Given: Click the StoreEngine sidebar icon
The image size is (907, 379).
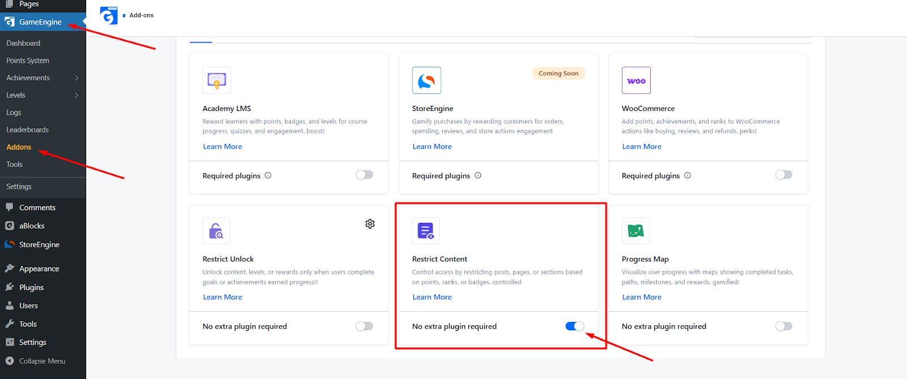Looking at the screenshot, I should 10,244.
